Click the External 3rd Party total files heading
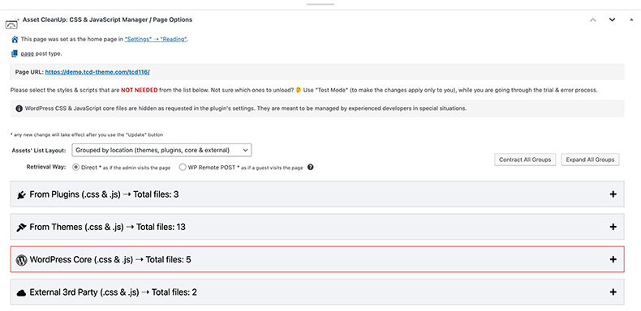The image size is (641, 311). click(x=114, y=292)
